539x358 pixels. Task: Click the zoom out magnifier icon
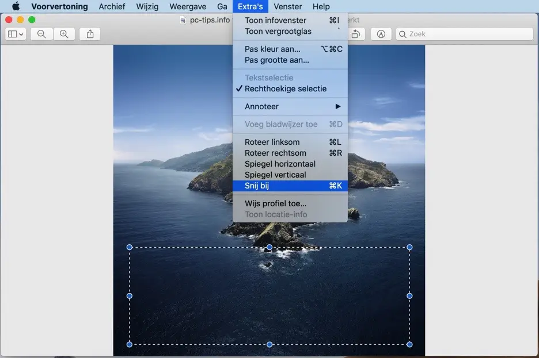tap(41, 34)
